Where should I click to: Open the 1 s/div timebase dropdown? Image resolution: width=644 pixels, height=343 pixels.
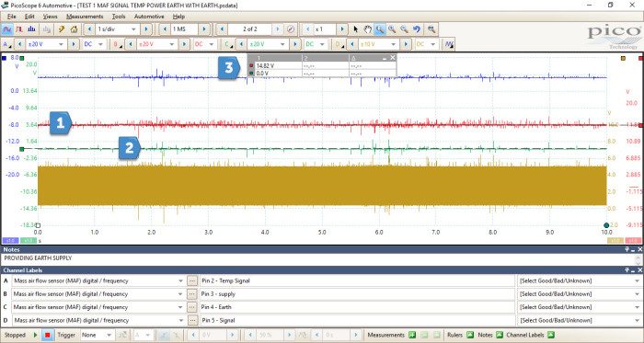117,29
